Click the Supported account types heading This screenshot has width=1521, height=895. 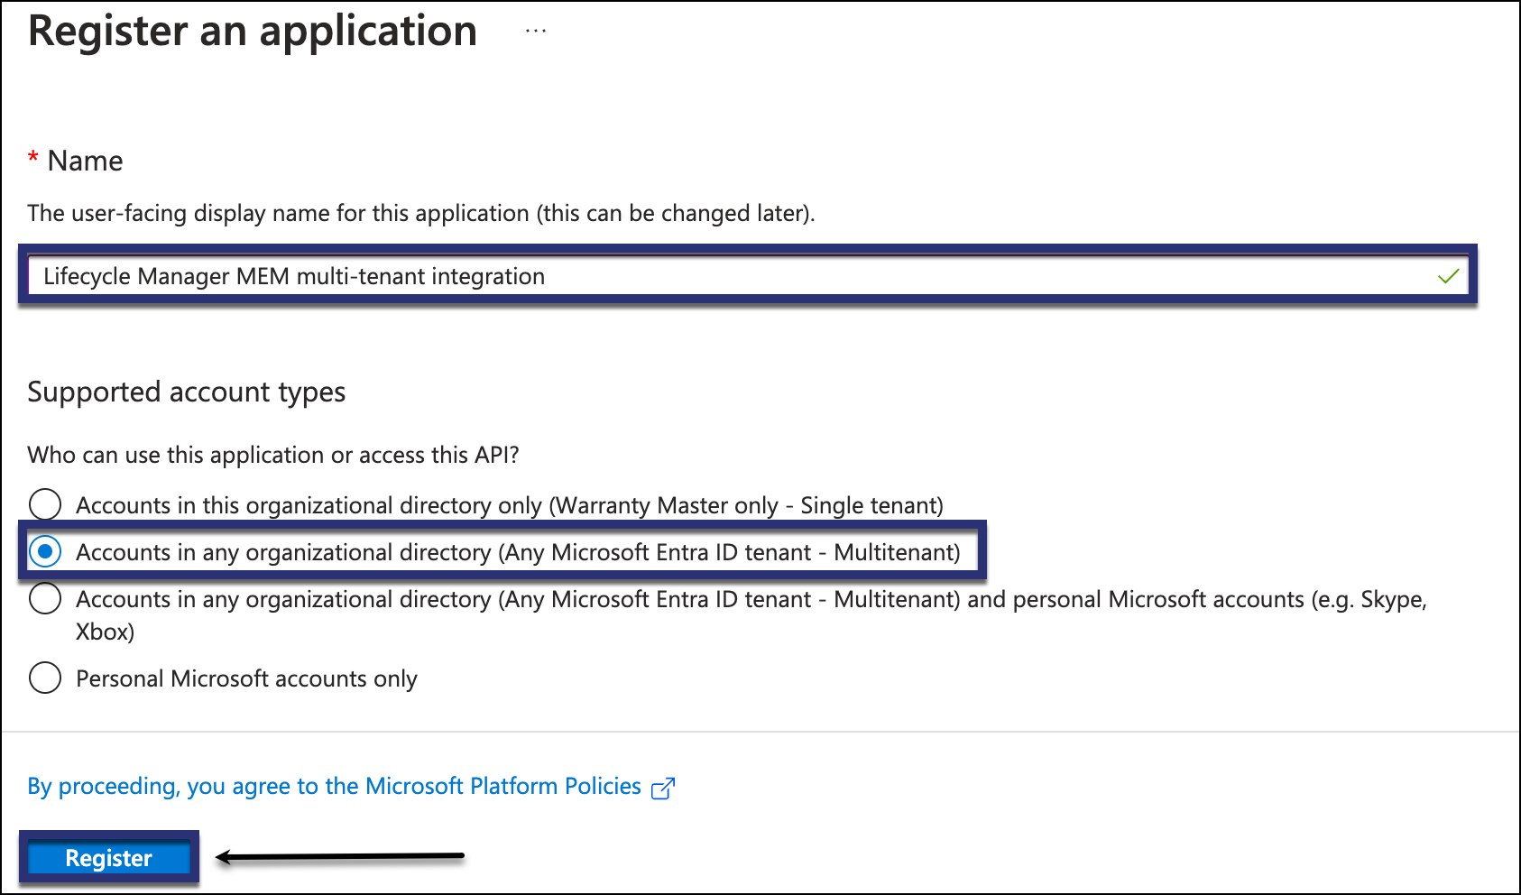(x=187, y=392)
